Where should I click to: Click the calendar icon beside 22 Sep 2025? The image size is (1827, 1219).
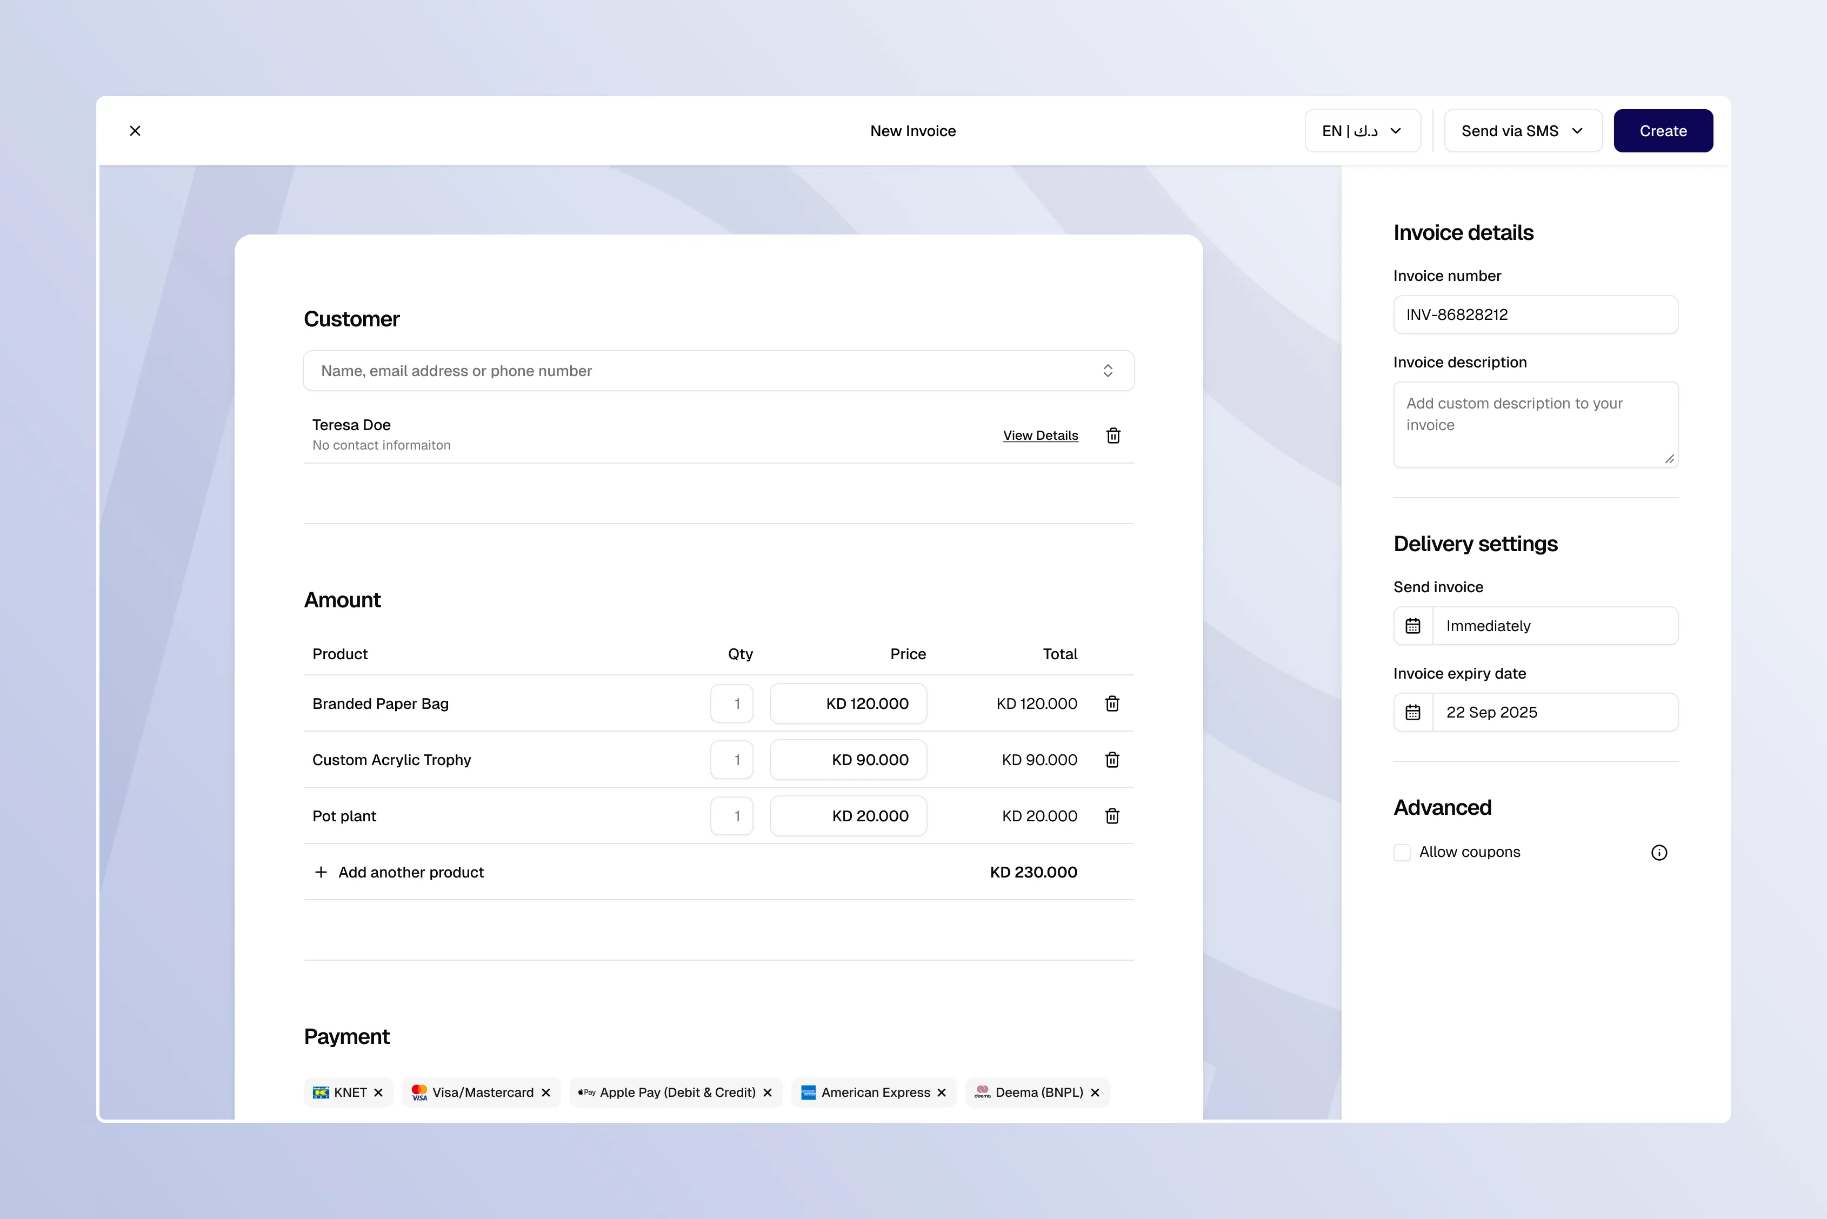tap(1413, 712)
